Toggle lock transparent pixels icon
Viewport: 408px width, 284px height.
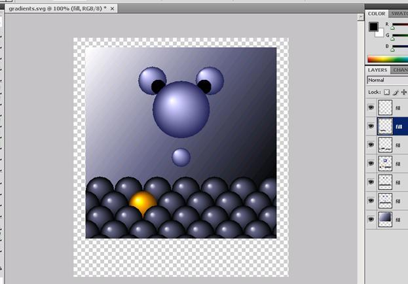(386, 92)
